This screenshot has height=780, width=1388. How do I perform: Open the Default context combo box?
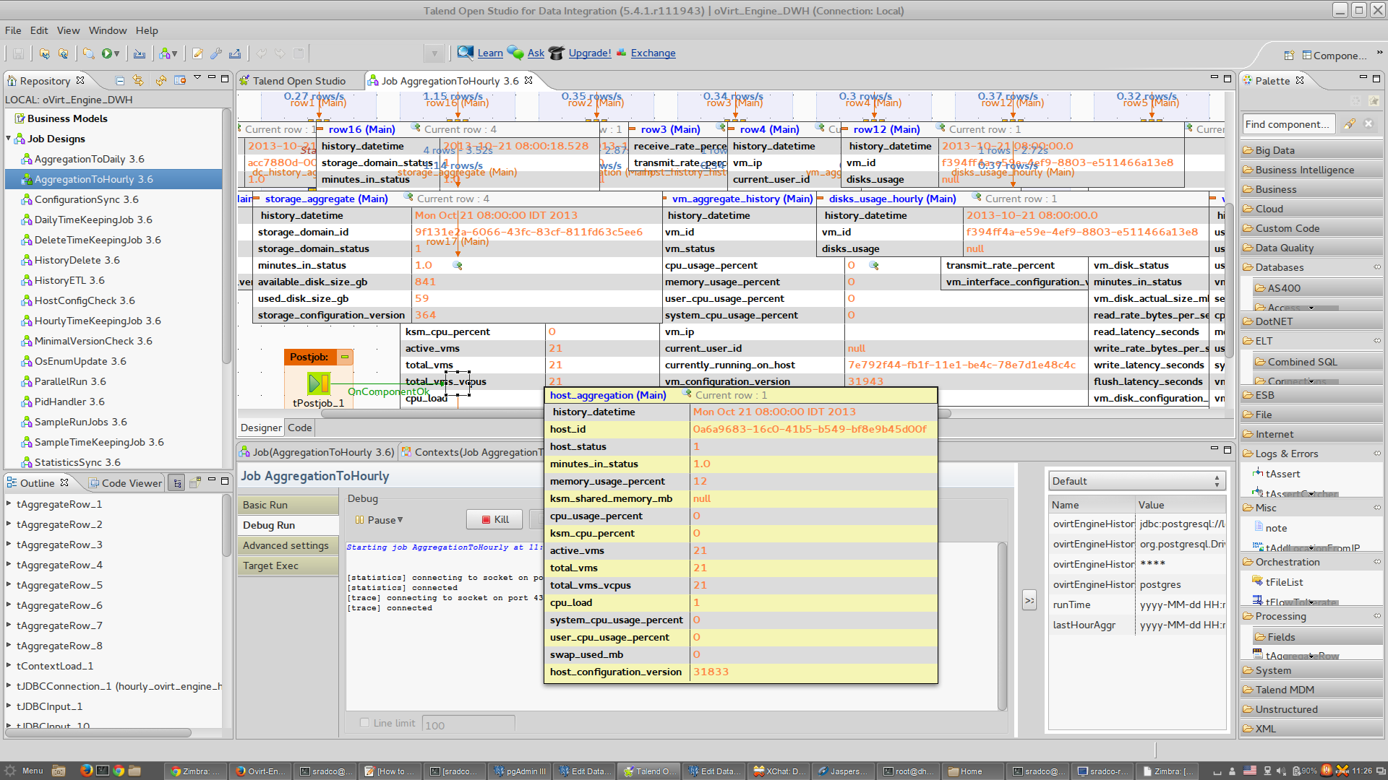pos(1136,481)
